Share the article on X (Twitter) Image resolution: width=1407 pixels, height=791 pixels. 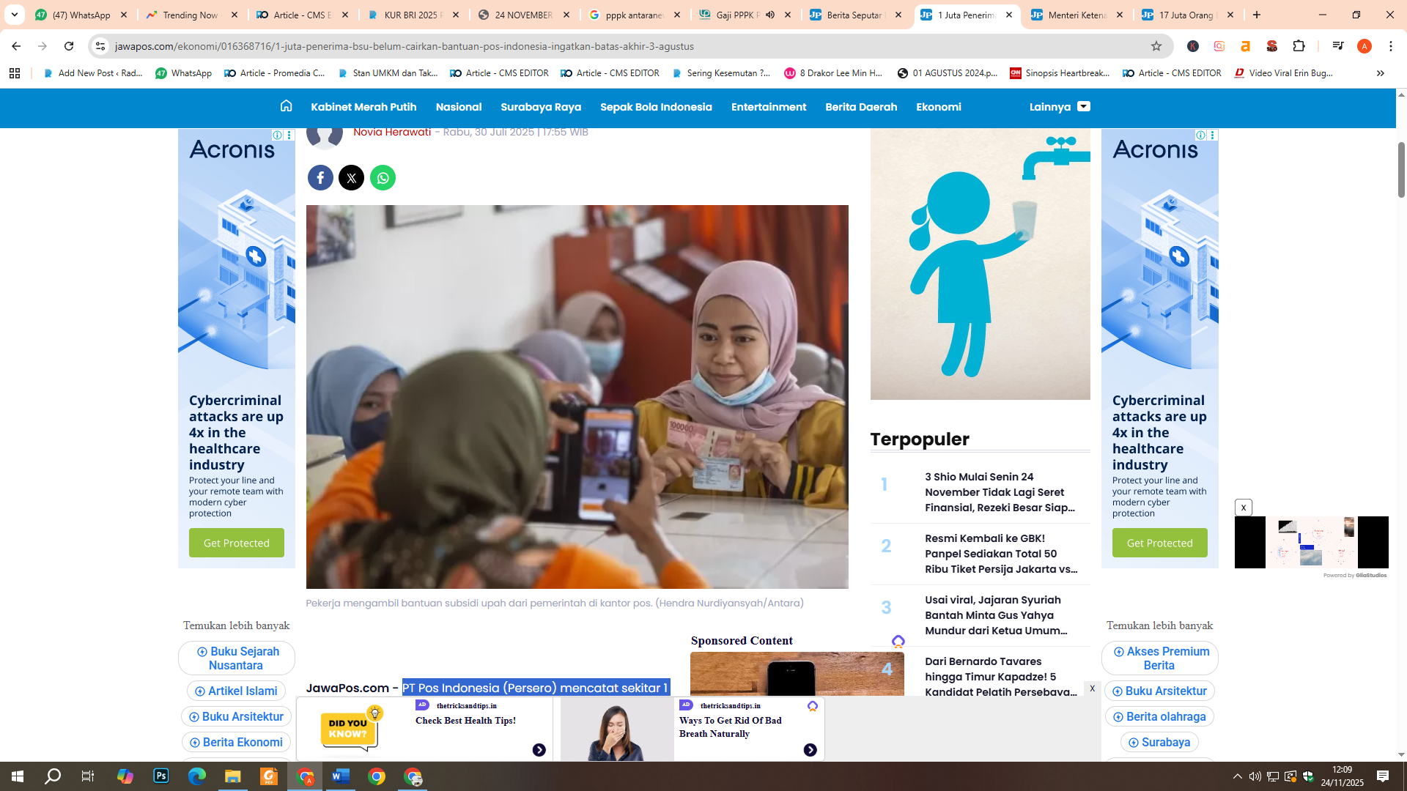[351, 178]
